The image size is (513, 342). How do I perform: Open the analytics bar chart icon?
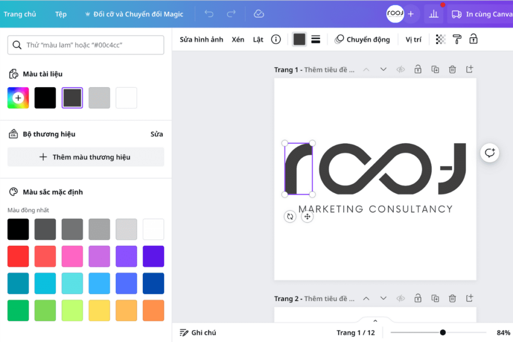pyautogui.click(x=433, y=14)
